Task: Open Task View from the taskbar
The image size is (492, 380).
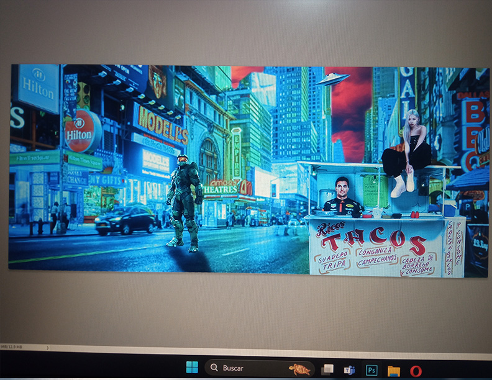Action: tap(327, 369)
